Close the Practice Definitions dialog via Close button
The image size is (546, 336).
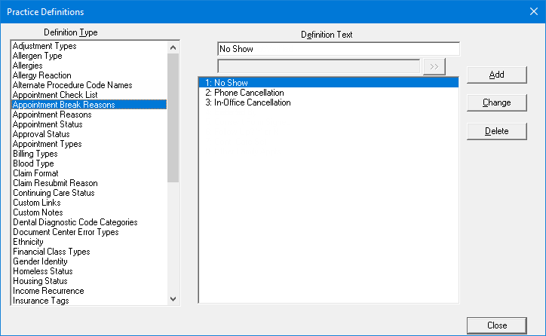496,325
